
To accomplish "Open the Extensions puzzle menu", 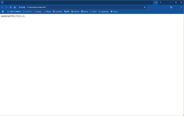I will pos(171,7).
